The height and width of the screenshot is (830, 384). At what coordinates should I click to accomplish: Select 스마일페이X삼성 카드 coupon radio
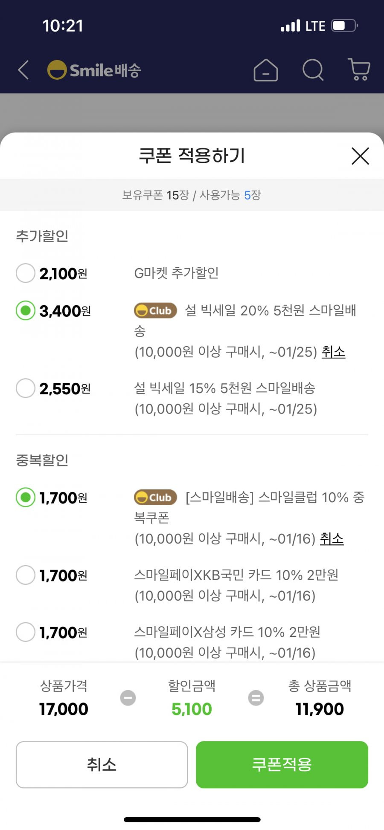(25, 632)
